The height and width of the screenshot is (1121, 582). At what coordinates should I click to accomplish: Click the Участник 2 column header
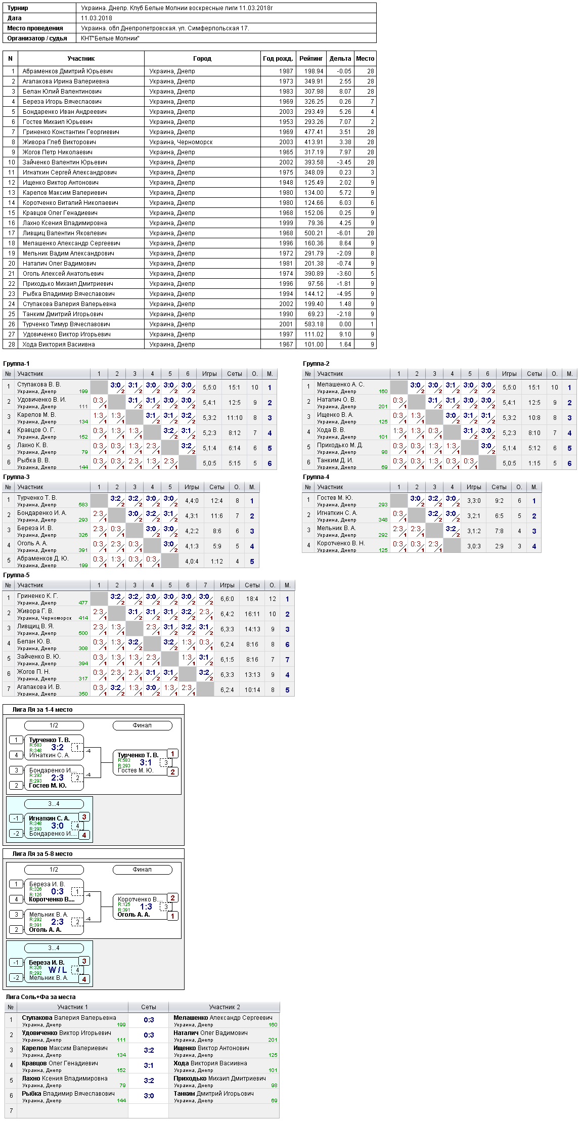click(224, 1007)
